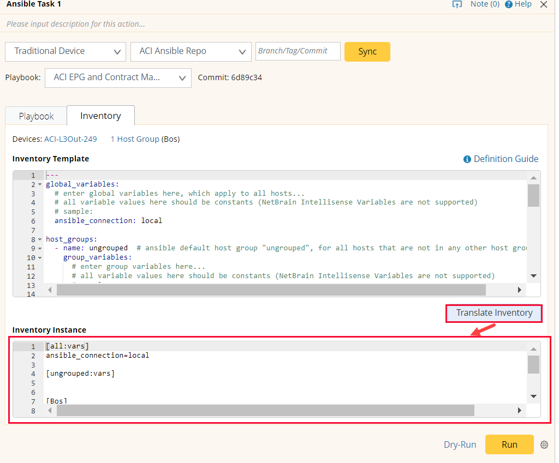Collapse global_variables fold arrow on line 2
The height and width of the screenshot is (463, 559).
40,184
